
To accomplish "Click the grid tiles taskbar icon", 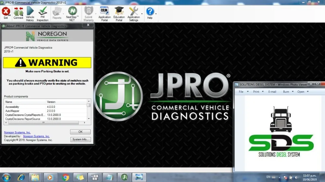I will coord(95,177).
